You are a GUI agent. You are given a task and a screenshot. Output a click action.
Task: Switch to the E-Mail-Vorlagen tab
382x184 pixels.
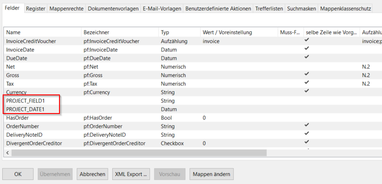pyautogui.click(x=162, y=9)
